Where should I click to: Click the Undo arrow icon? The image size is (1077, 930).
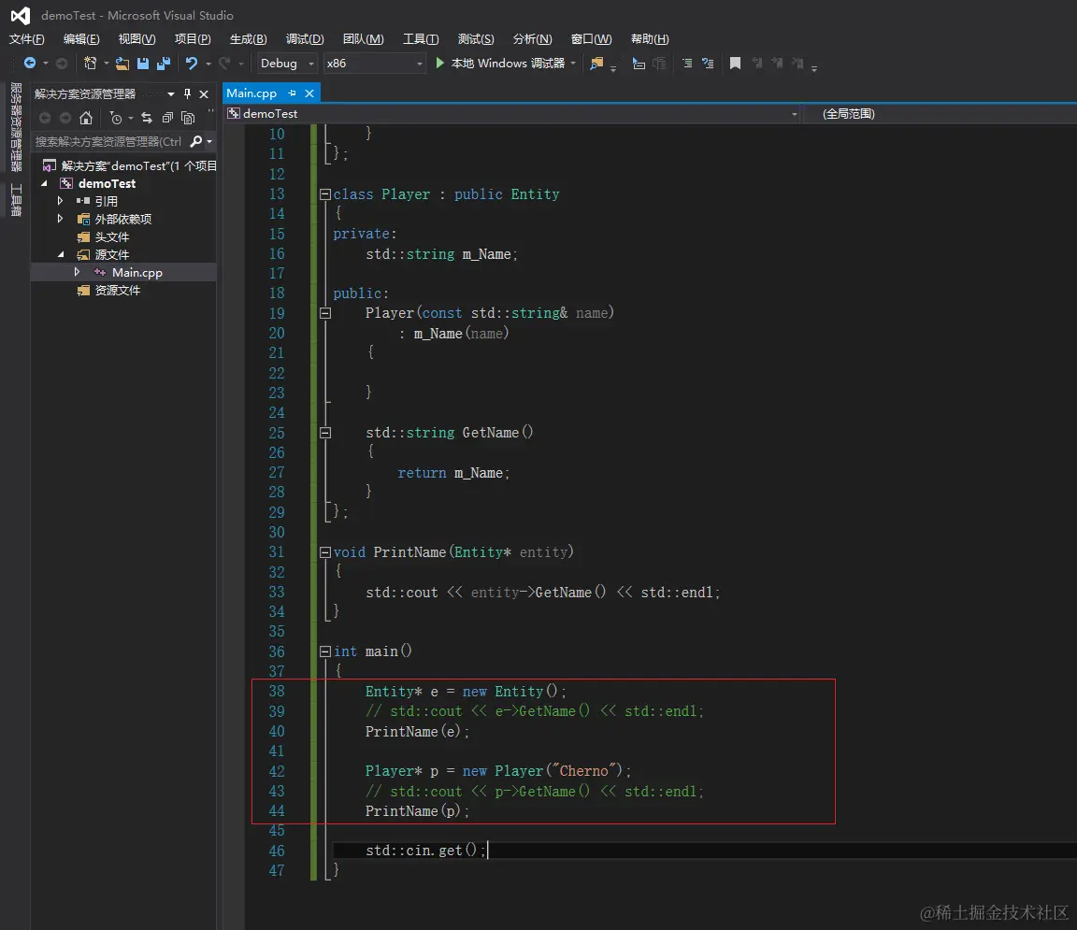click(192, 64)
